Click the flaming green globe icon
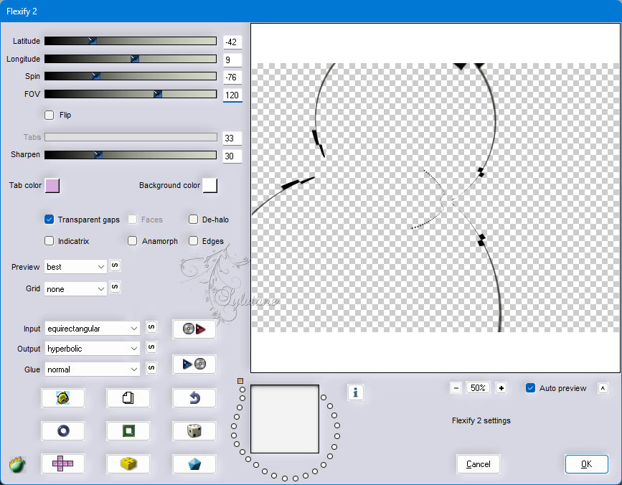The width and height of the screenshot is (622, 485). (x=17, y=464)
